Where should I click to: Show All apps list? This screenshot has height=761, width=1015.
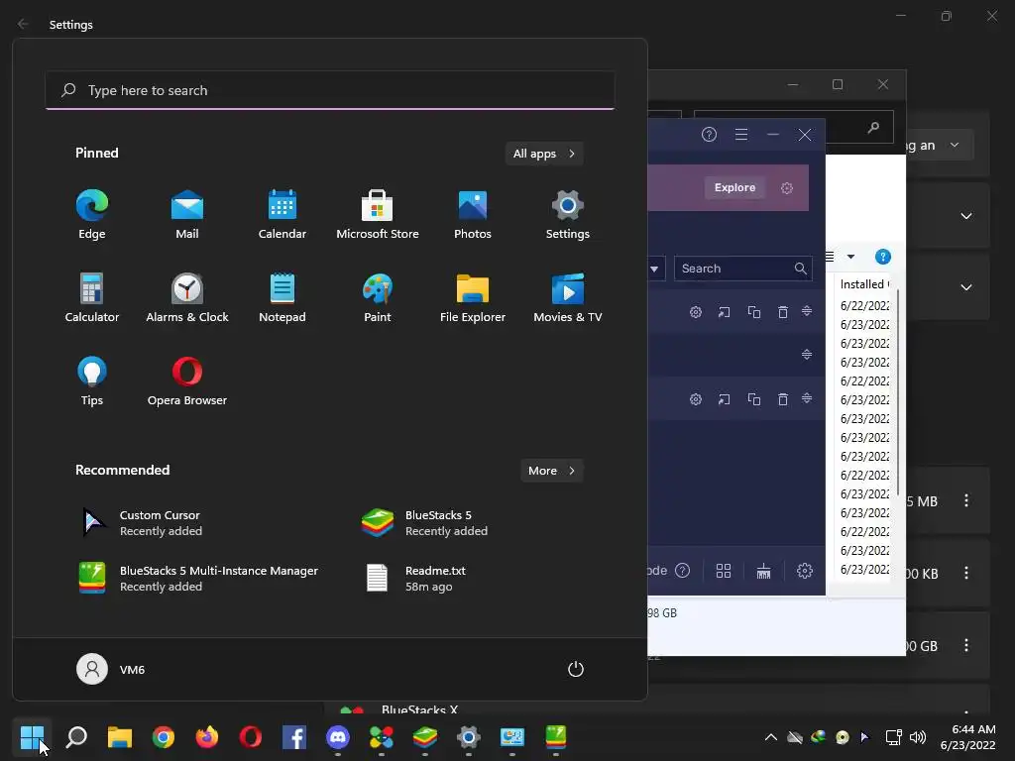pos(544,154)
